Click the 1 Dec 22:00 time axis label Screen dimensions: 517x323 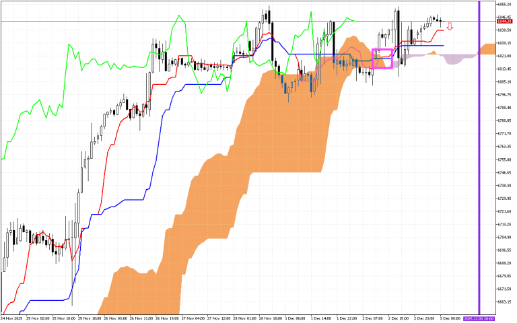click(347, 319)
